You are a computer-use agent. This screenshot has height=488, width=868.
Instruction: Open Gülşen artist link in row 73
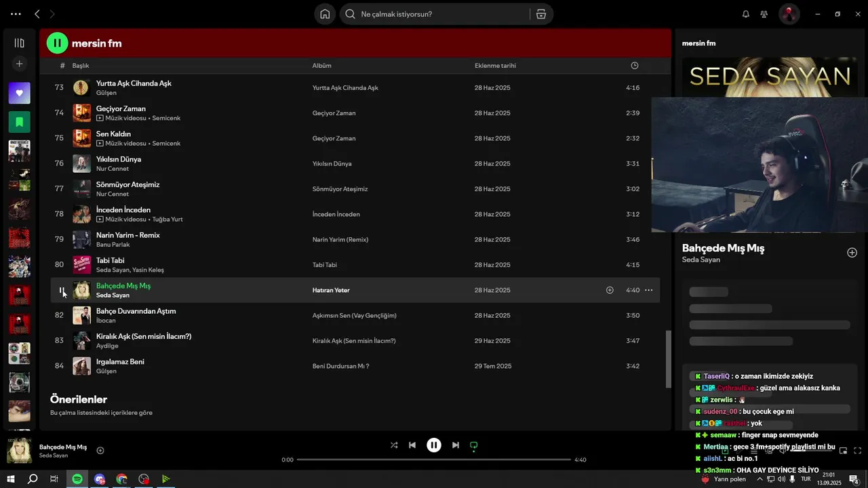pos(106,93)
